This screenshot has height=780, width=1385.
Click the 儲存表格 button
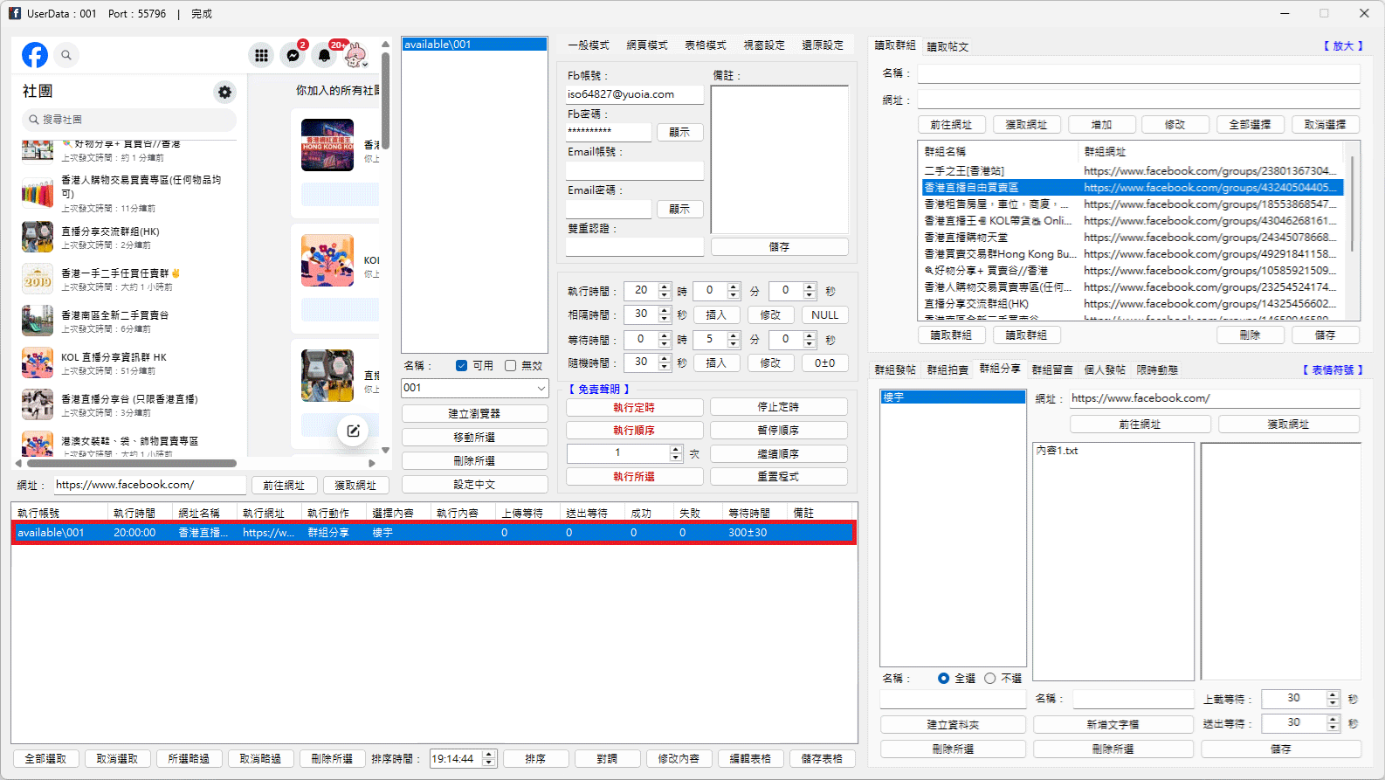point(822,759)
